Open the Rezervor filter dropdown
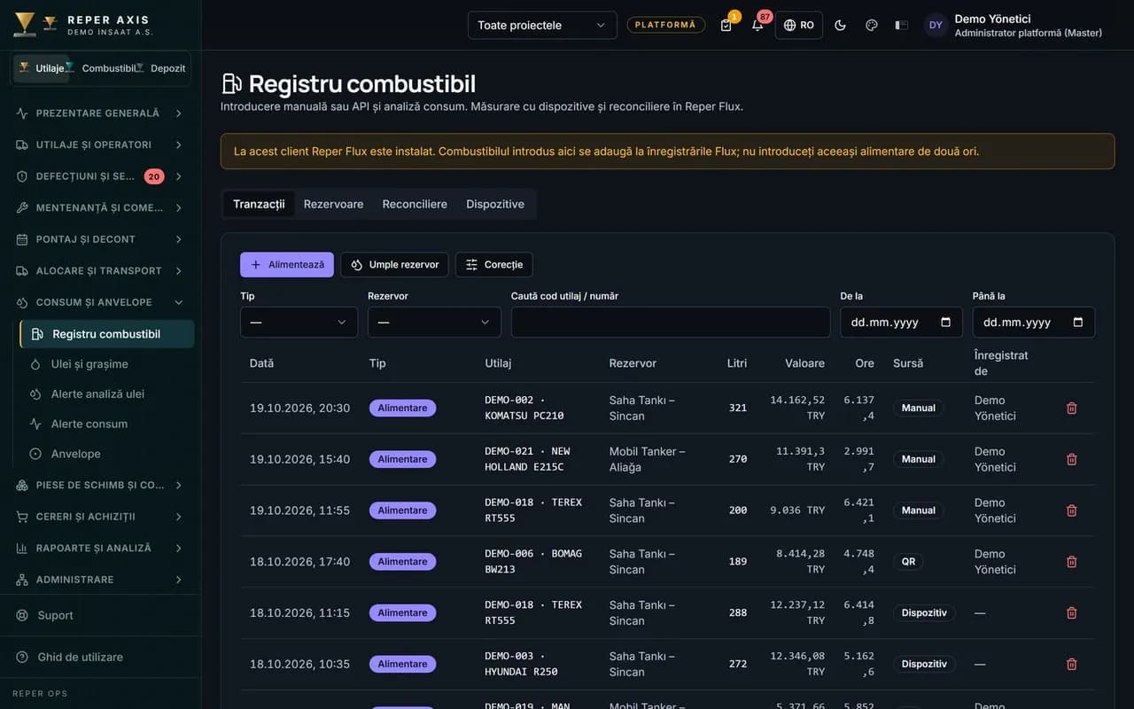 [434, 322]
